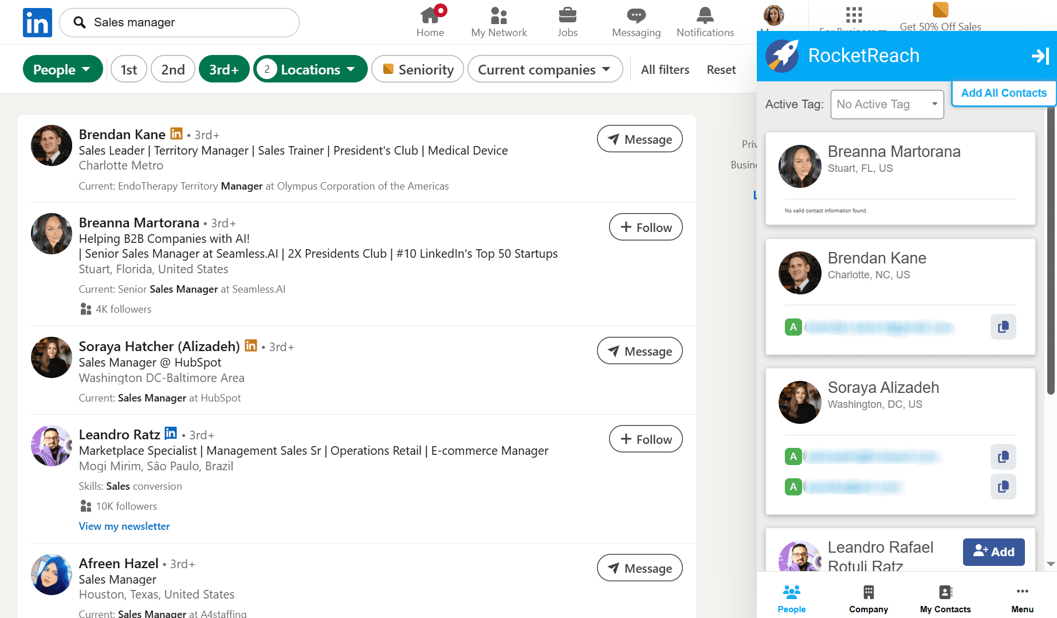
Task: Toggle the 2nd connections filter
Action: (x=172, y=69)
